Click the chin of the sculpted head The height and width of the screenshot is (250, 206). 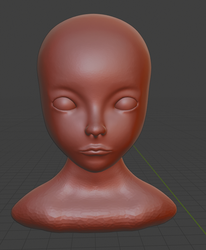click(96, 166)
